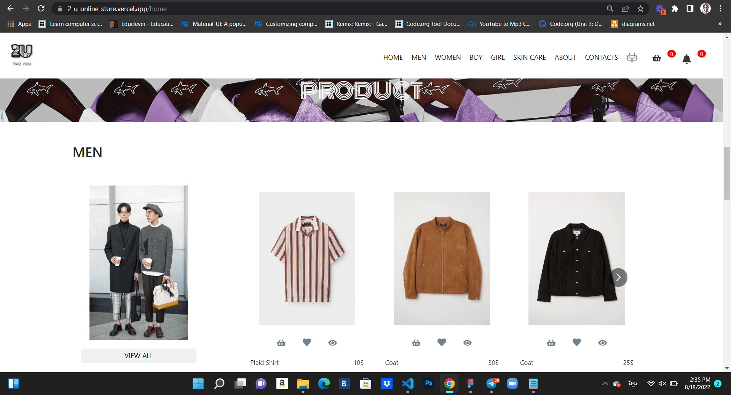
Task: Open the shopping basket in header
Action: (x=657, y=58)
